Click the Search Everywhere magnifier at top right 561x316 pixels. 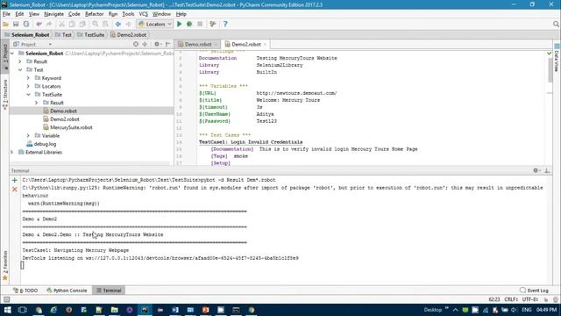click(556, 24)
